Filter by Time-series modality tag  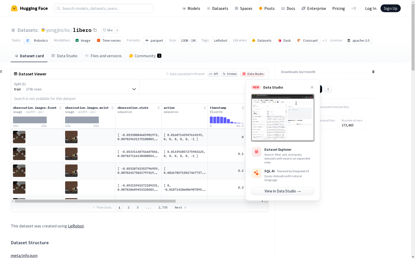pos(109,40)
